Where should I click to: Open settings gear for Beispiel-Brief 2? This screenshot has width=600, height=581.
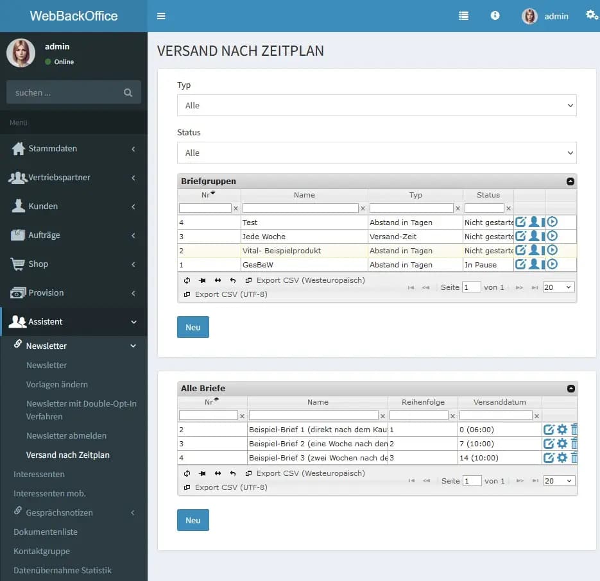pos(562,444)
